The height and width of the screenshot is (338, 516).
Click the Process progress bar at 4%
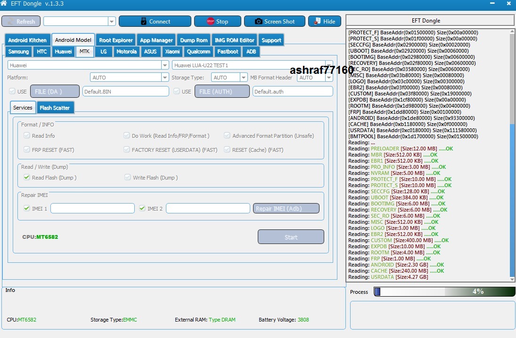tap(444, 291)
